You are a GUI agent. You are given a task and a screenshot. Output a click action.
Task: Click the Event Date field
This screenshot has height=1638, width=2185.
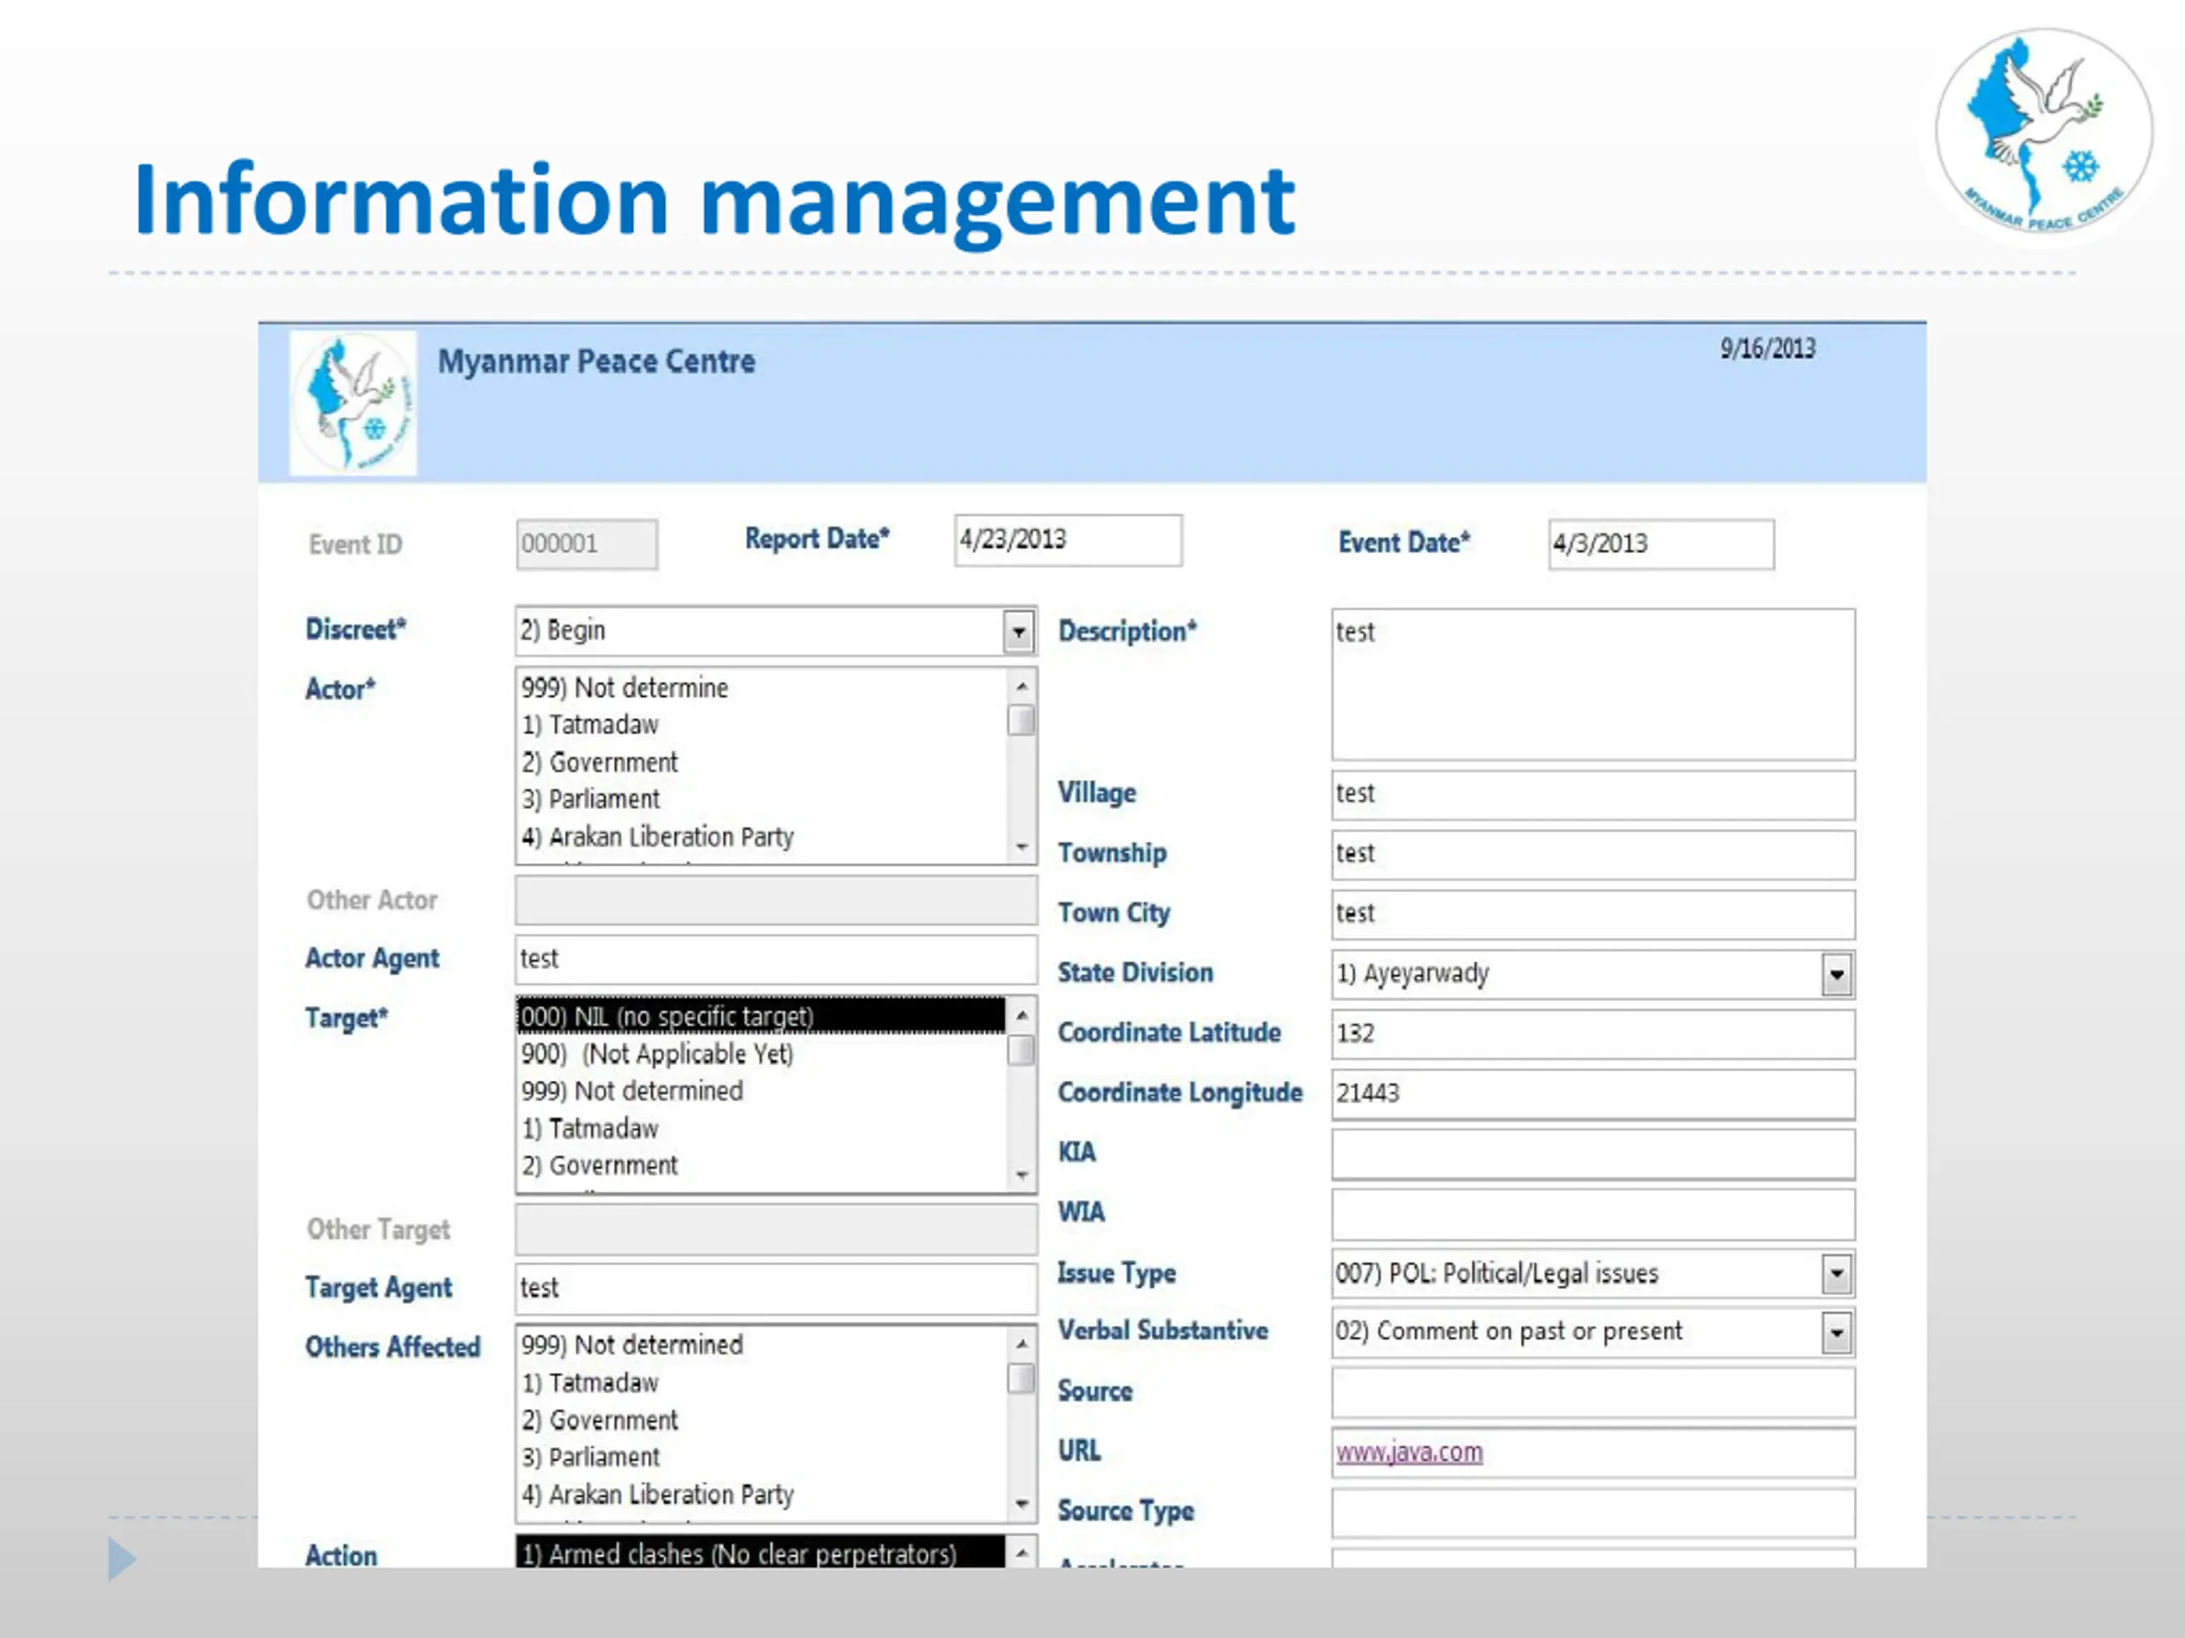1660,544
